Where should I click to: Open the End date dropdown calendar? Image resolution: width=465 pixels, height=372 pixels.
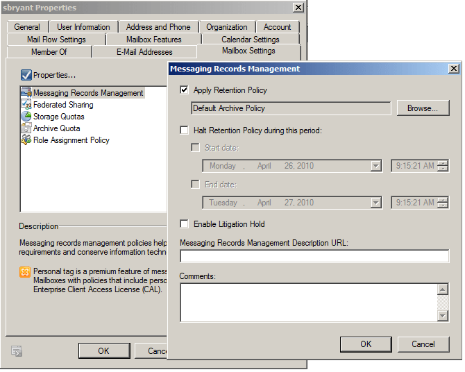375,203
